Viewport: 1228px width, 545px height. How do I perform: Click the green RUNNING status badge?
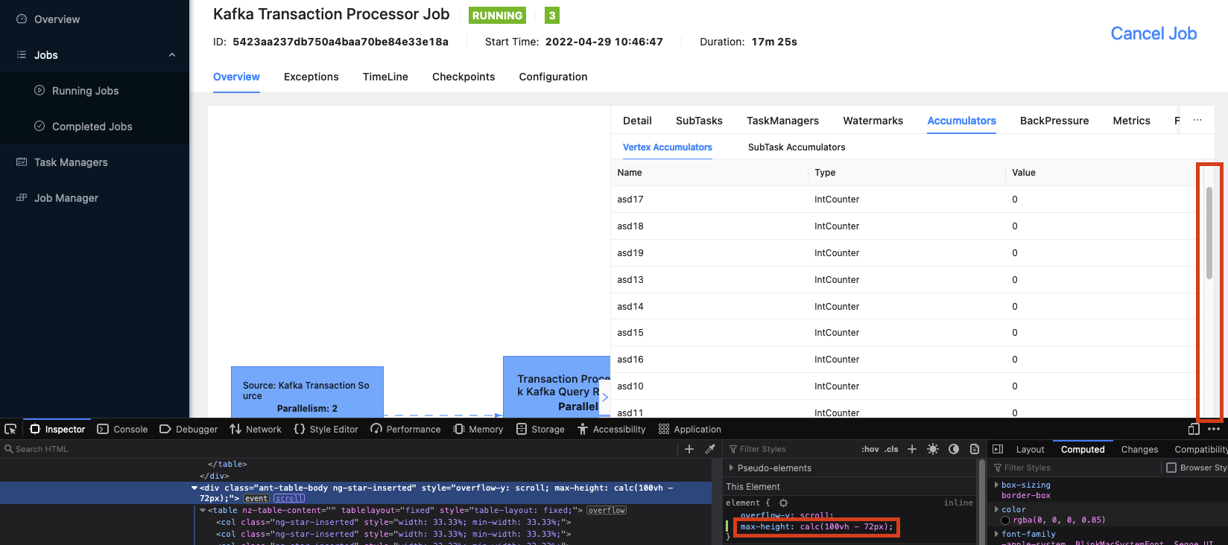497,16
